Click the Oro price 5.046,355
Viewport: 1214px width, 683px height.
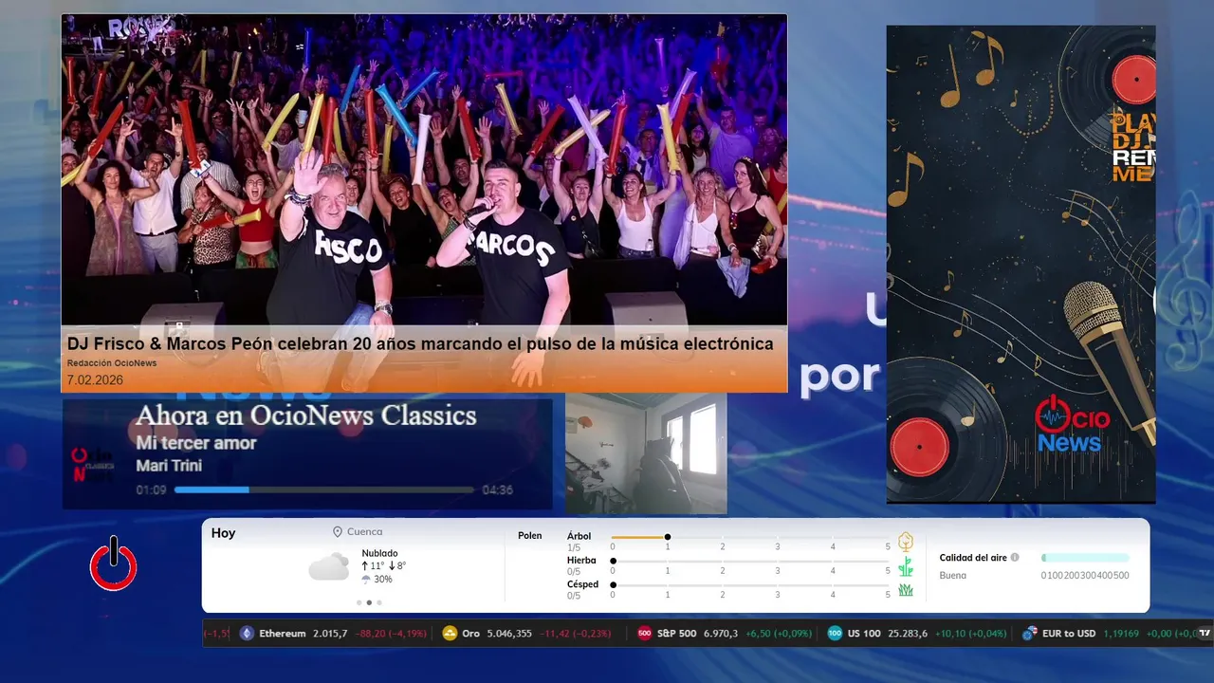coord(509,634)
